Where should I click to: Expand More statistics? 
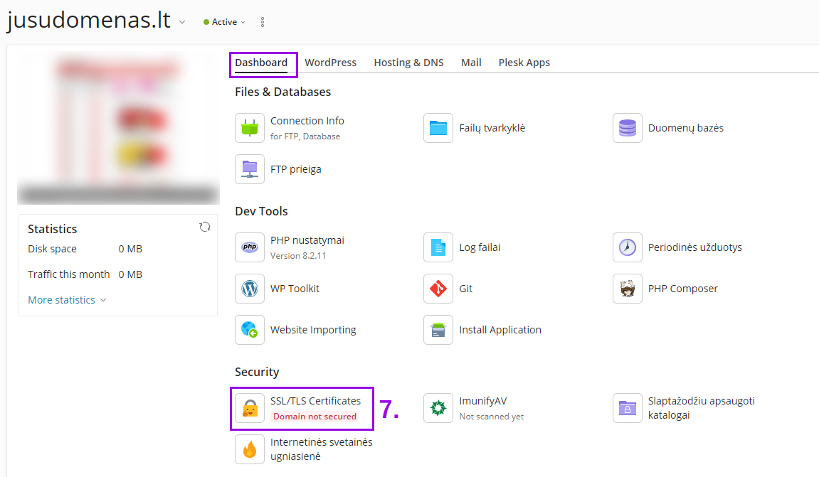(67, 300)
